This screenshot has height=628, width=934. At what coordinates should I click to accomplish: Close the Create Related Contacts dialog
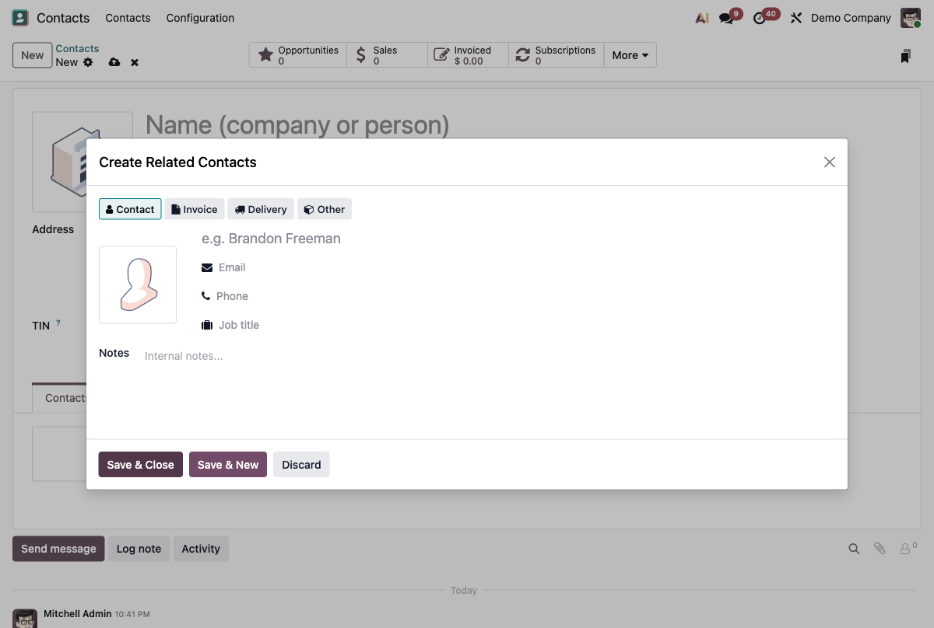[830, 162]
